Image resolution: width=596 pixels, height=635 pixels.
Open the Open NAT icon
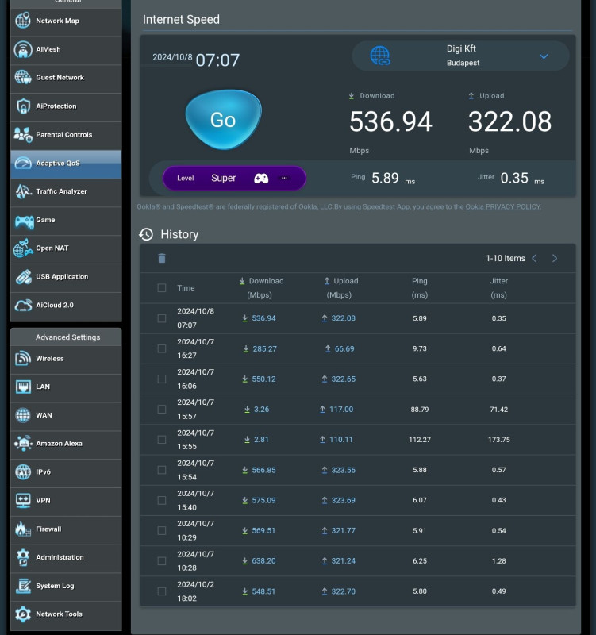[23, 248]
